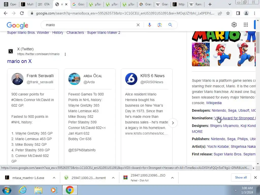The height and width of the screenshot is (195, 260).
Task: Open the History sitelink
Action: pyautogui.click(x=58, y=32)
